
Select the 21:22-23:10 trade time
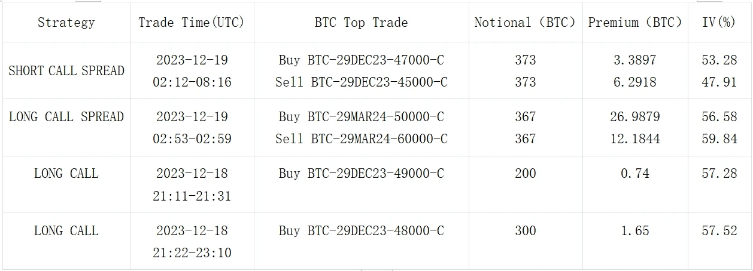point(192,253)
